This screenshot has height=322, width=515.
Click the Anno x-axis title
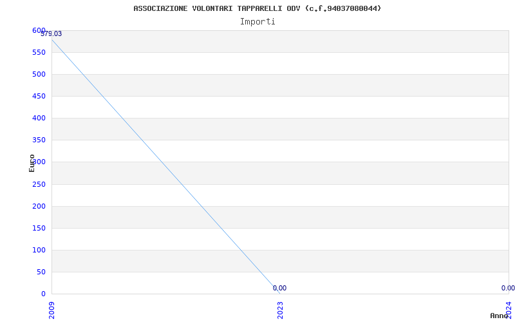point(500,316)
